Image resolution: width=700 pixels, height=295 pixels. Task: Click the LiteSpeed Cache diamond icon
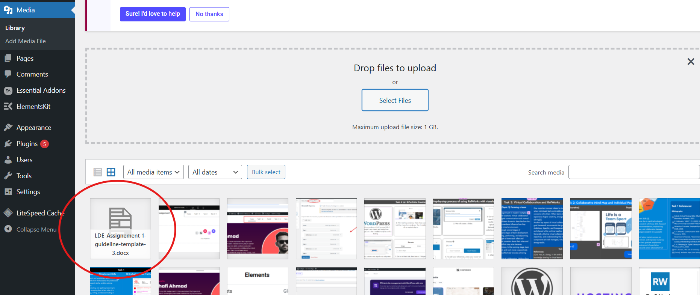[x=8, y=213]
